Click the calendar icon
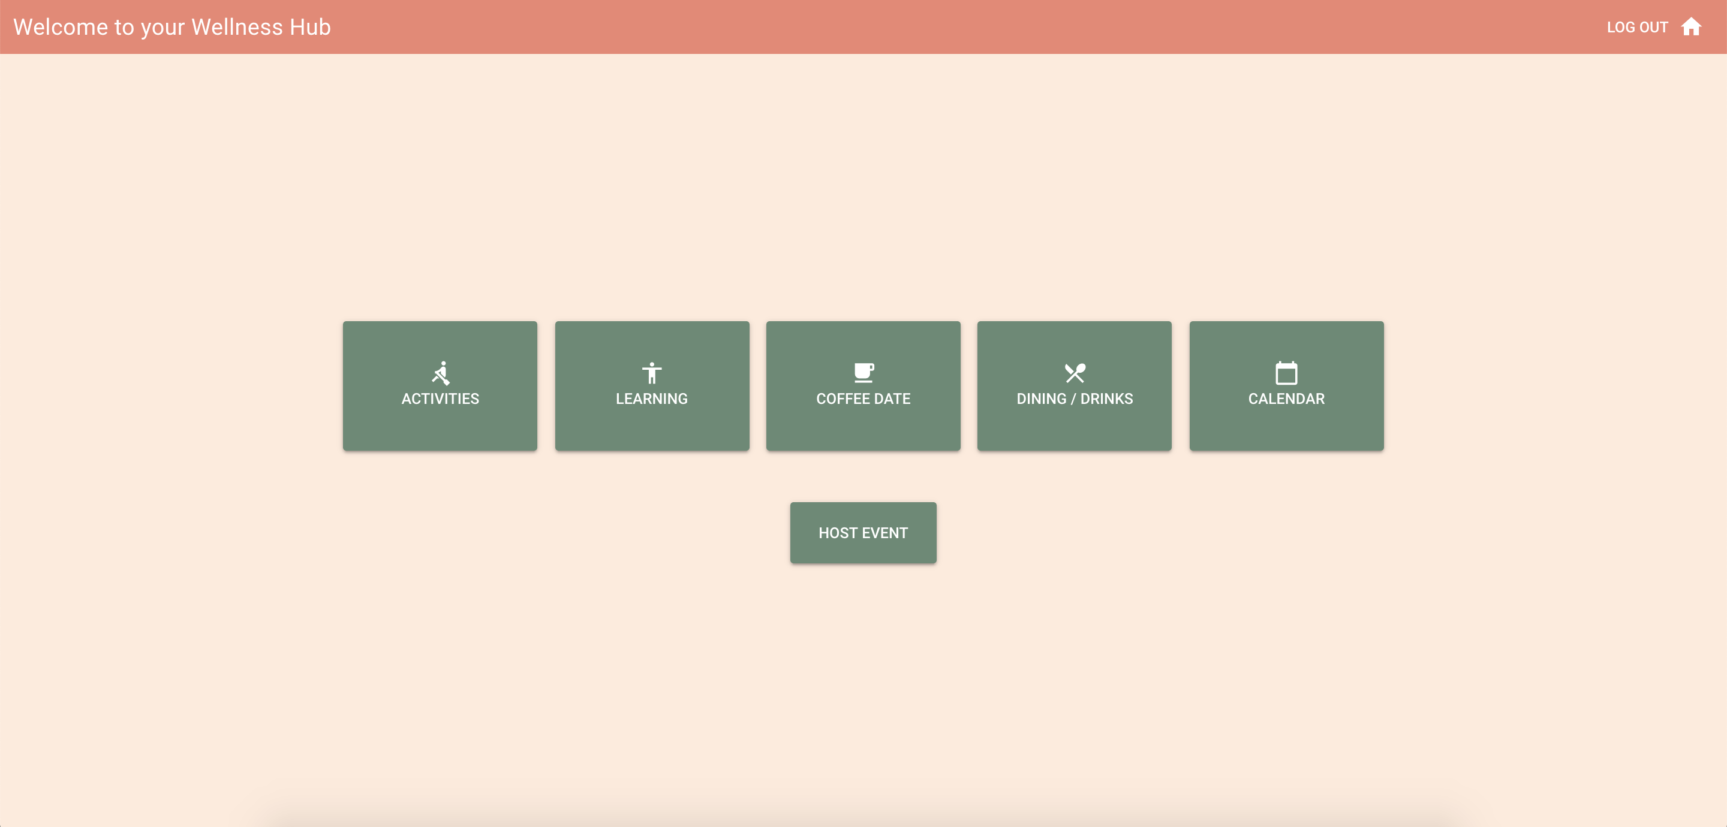 point(1286,373)
